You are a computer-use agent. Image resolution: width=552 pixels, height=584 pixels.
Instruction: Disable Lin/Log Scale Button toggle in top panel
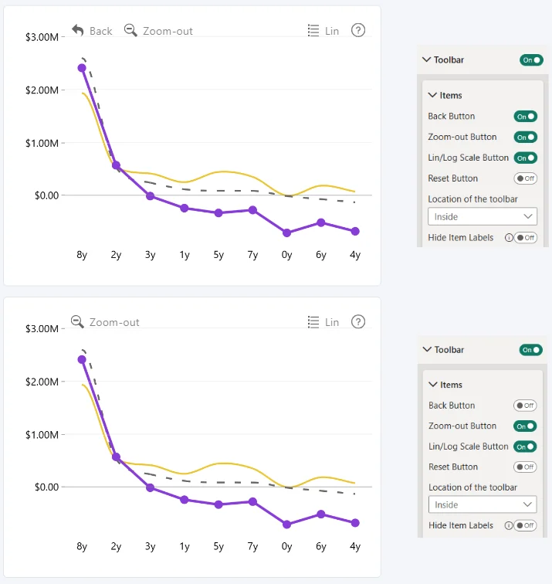(x=526, y=158)
